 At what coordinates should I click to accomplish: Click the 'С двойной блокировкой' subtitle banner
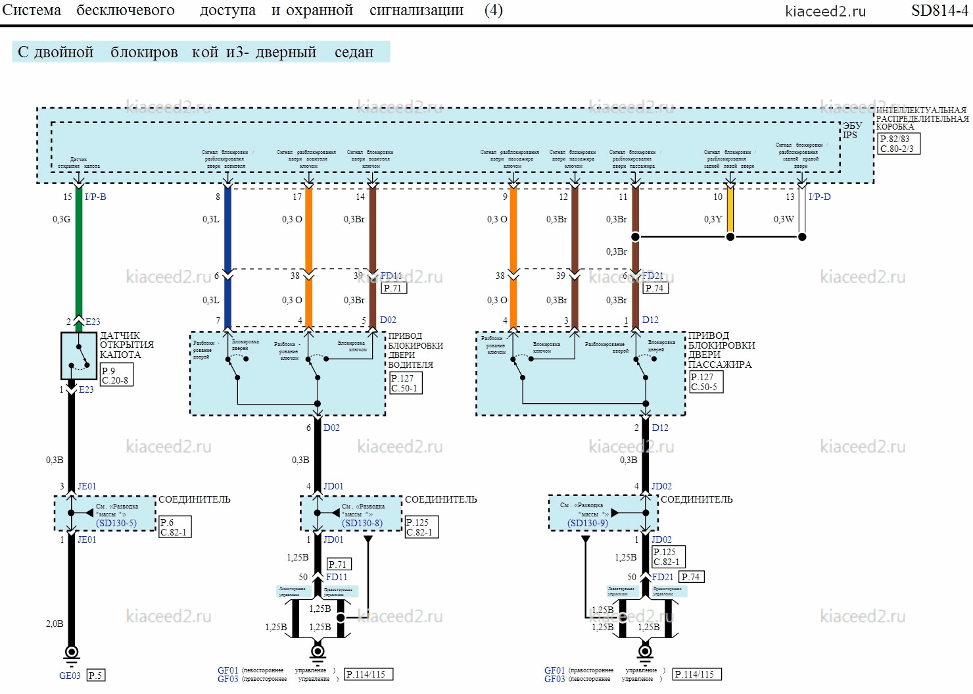(201, 52)
